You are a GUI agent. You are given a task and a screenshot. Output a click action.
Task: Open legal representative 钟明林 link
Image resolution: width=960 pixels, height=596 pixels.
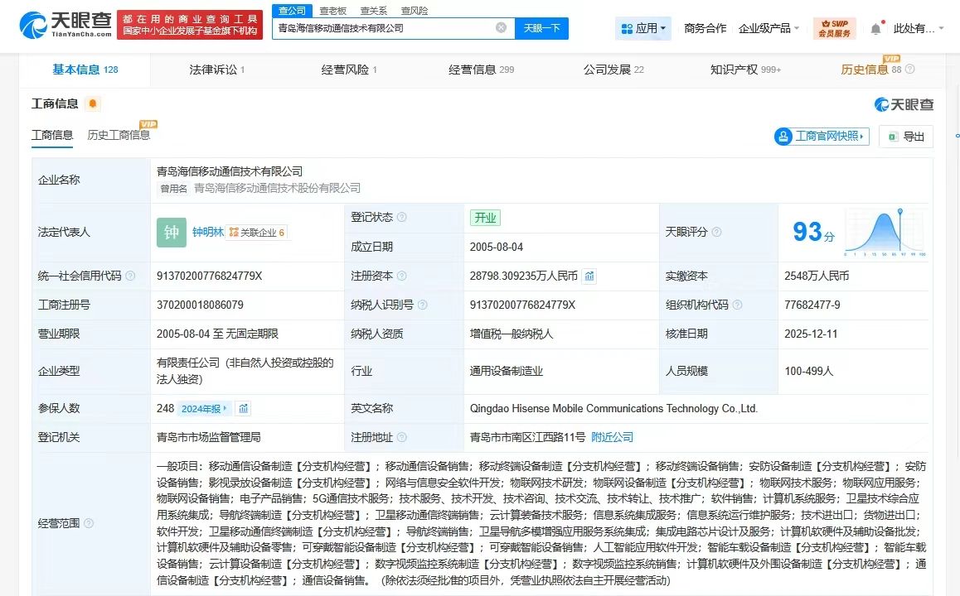coord(208,233)
